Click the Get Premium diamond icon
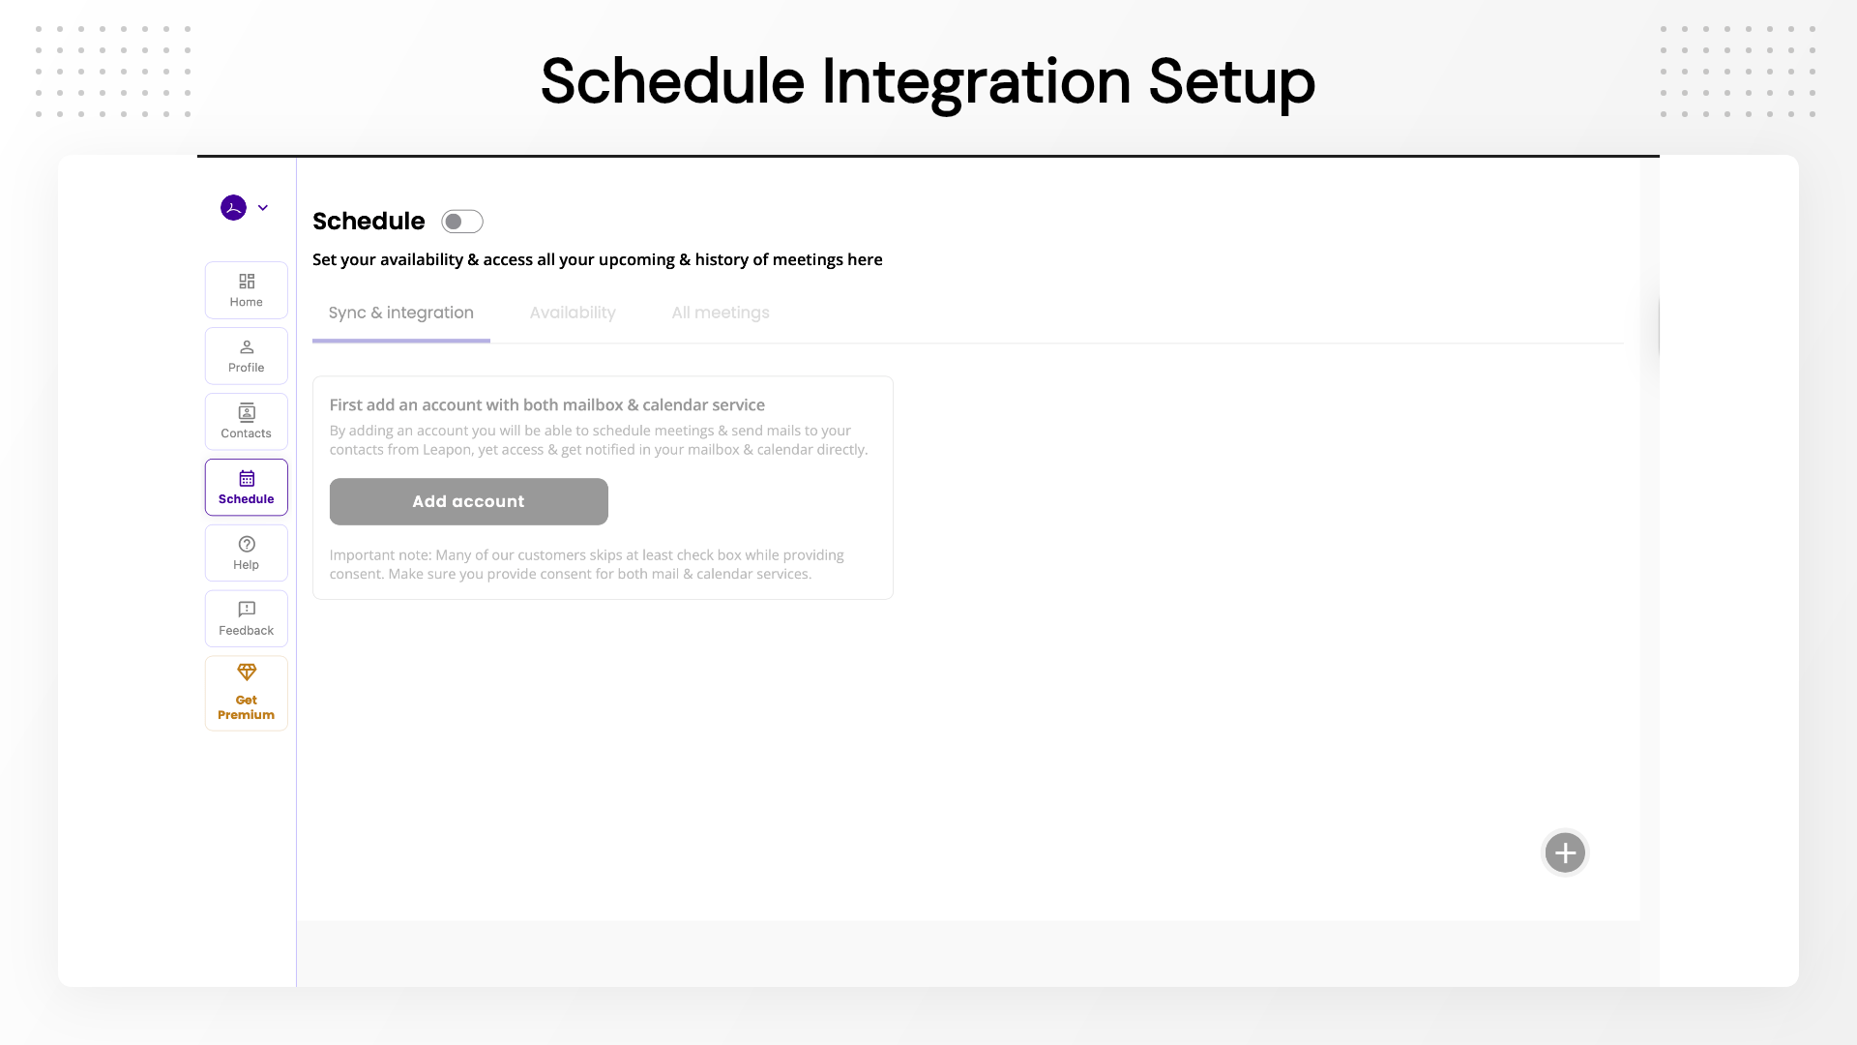 (247, 672)
